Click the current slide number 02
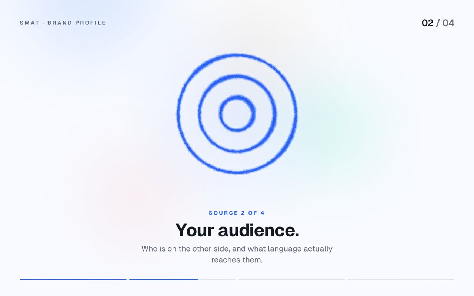Screen dimensions: 474x296 [x=427, y=23]
